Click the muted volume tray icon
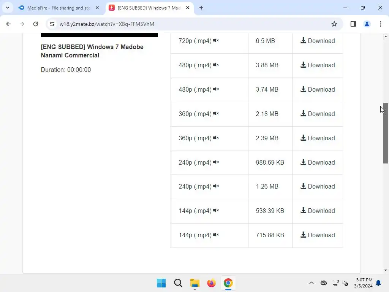This screenshot has width=389, height=292. tap(345, 283)
